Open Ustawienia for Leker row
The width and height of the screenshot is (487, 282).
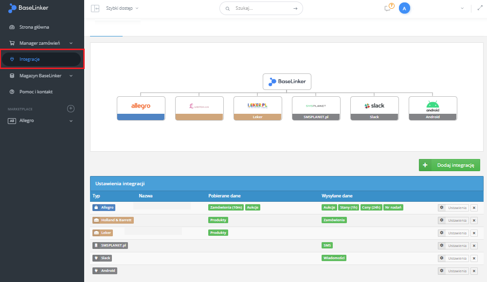(x=453, y=233)
